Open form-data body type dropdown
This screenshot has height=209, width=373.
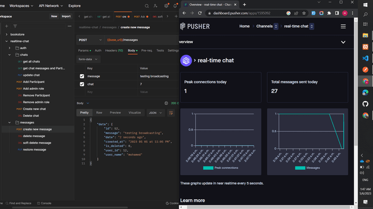click(x=88, y=59)
